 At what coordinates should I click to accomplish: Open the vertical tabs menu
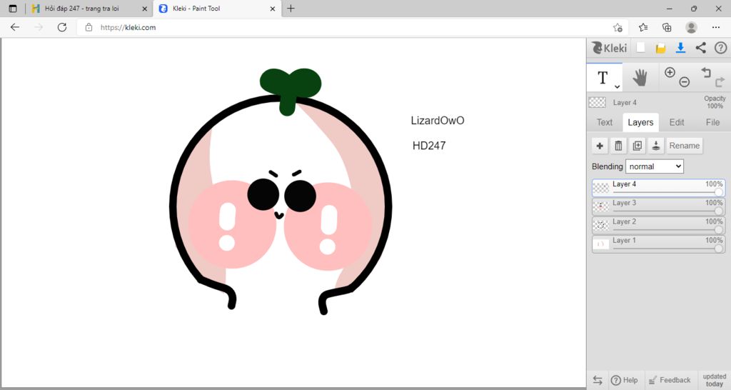coord(13,9)
